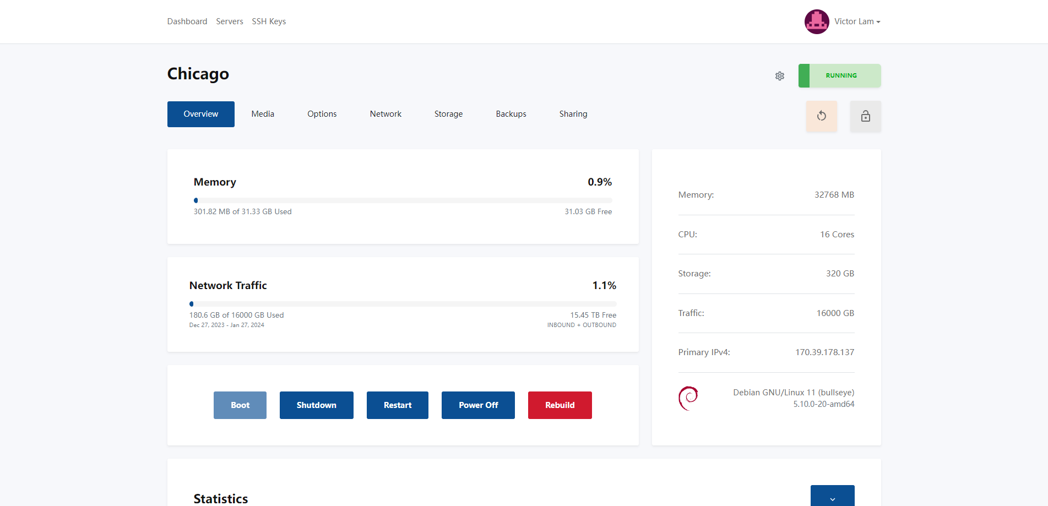
Task: Click the Shutdown button
Action: coord(317,405)
